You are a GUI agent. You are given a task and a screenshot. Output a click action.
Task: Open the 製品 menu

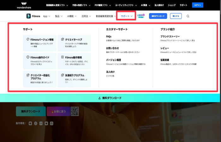(x=59, y=16)
